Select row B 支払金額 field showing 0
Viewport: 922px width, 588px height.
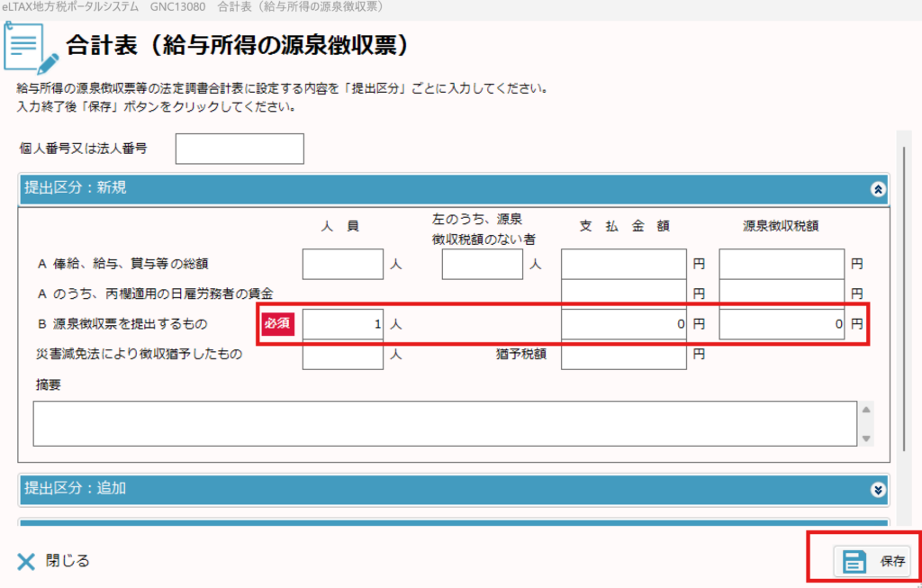(624, 323)
